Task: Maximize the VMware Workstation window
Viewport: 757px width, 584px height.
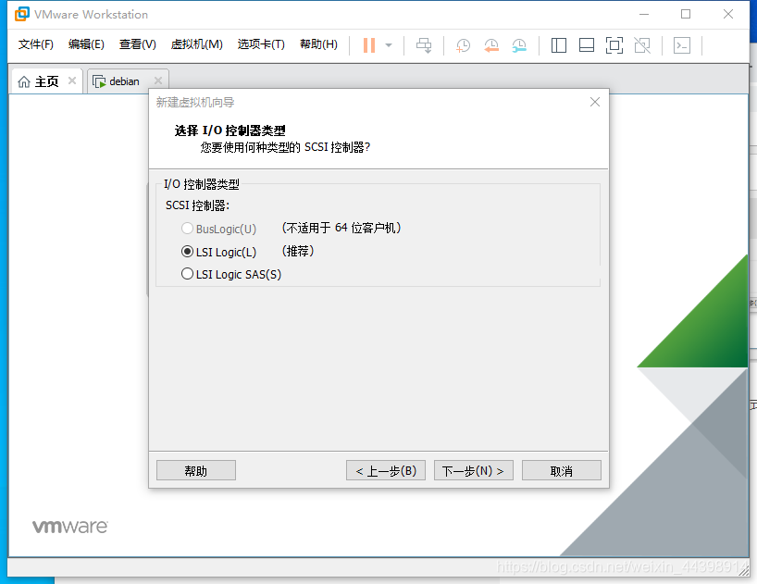Action: tap(686, 15)
